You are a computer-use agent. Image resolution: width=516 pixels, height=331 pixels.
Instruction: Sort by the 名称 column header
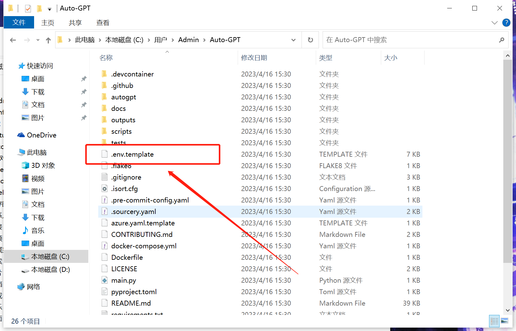coord(106,58)
